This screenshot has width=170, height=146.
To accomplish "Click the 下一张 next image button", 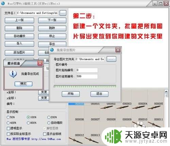I will [52, 20].
